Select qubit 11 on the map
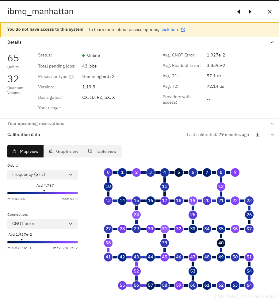The height and width of the screenshot is (302, 279). click(165, 186)
